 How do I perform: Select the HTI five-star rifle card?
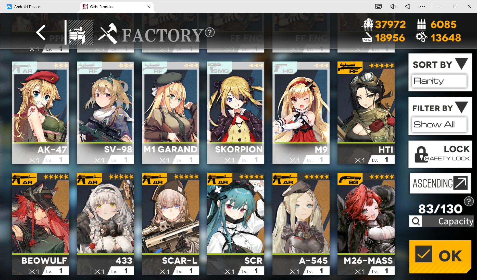(x=366, y=113)
